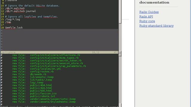Open the Ruby core link
Screen dimensions: 191x107
147,21
